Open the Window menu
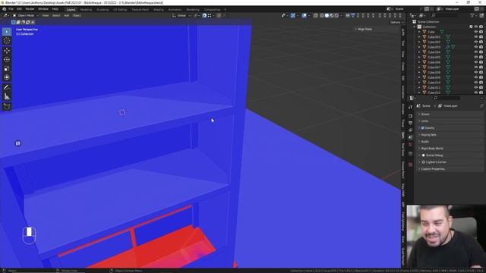This screenshot has width=486, height=273. tap(43, 9)
